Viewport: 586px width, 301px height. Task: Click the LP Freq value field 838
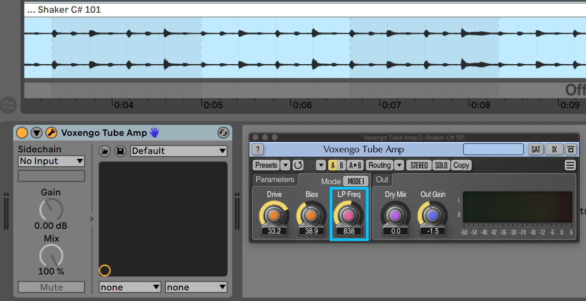(349, 231)
